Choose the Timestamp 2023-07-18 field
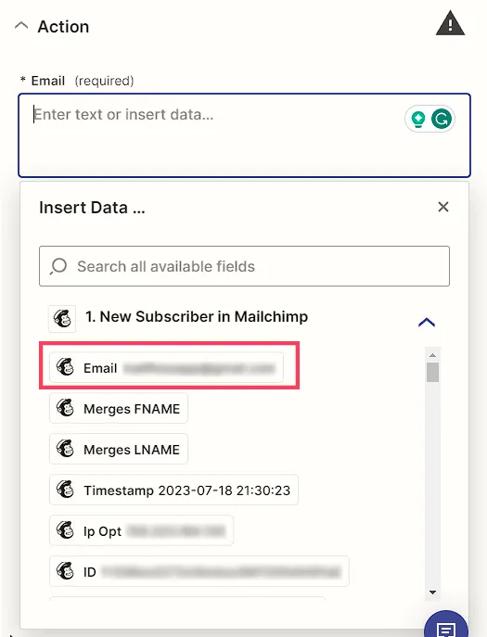Screen dimensions: 487x637 point(173,490)
